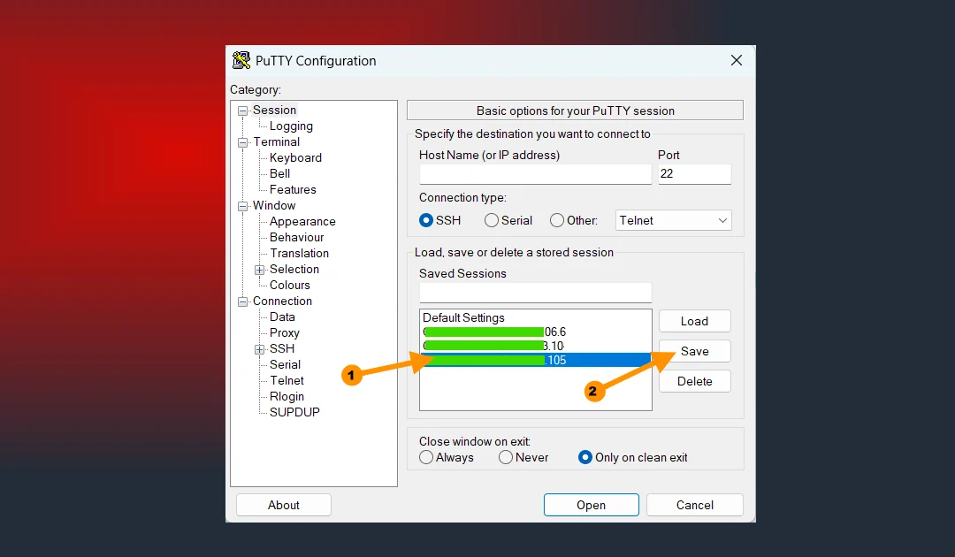The image size is (955, 557).
Task: Select Rlogin in the category tree
Action: (x=286, y=396)
